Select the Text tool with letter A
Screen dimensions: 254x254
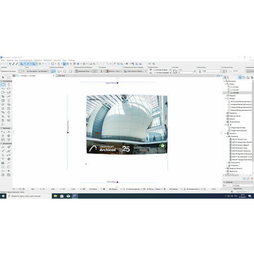point(3,155)
